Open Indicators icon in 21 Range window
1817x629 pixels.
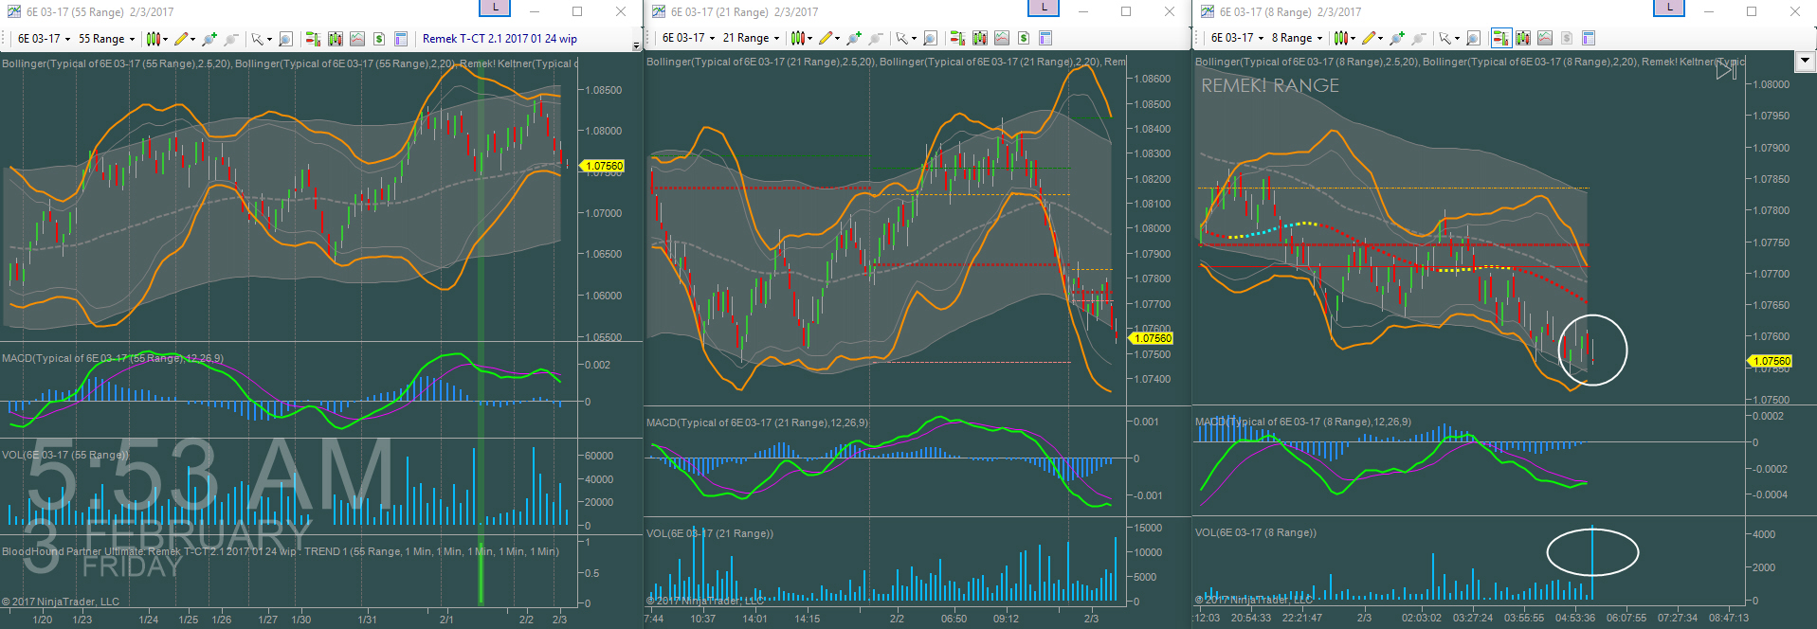pyautogui.click(x=1002, y=38)
